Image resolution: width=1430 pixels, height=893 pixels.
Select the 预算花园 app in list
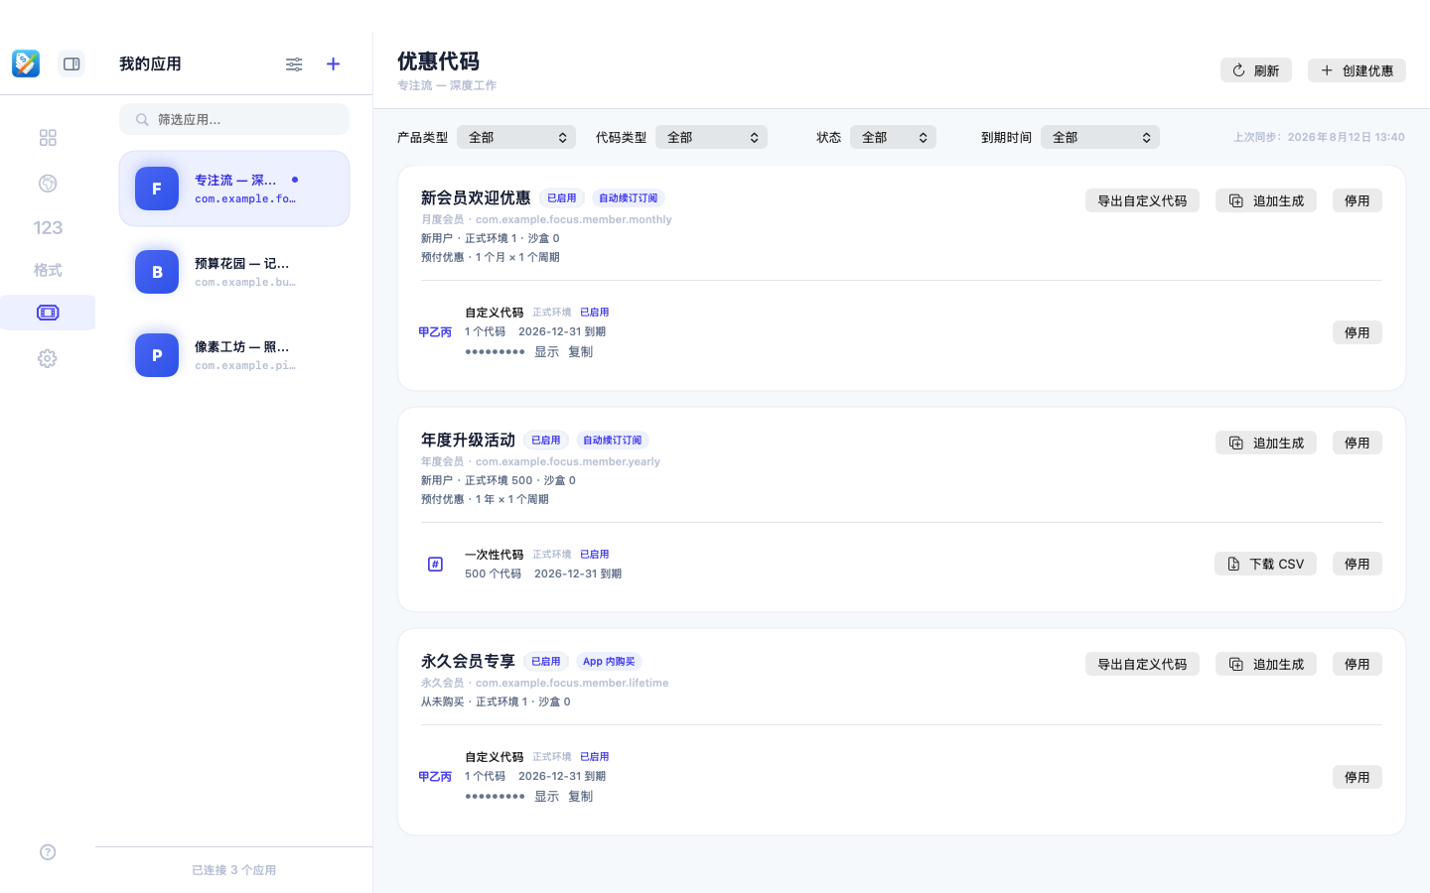pyautogui.click(x=234, y=272)
